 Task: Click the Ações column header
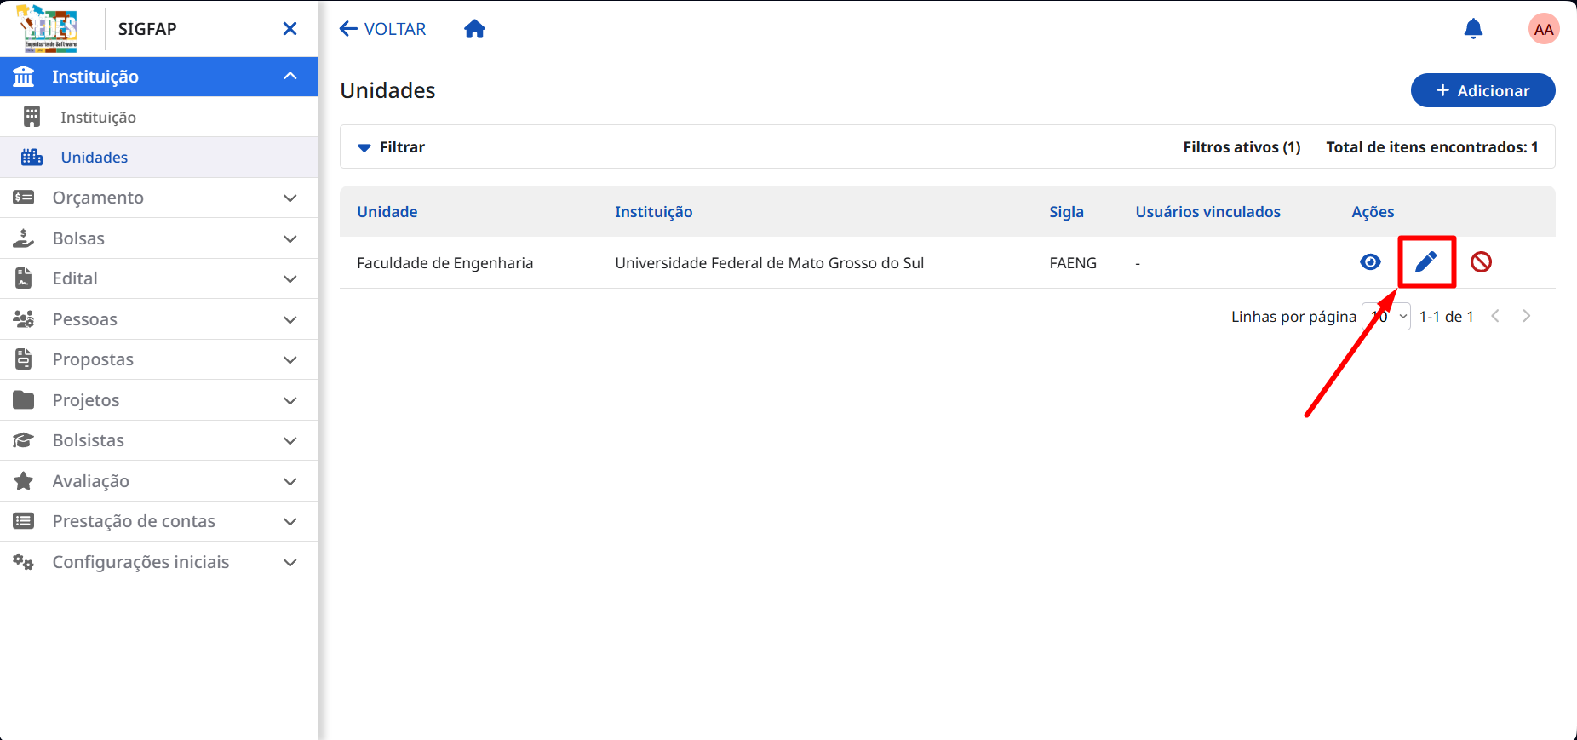[1373, 212]
